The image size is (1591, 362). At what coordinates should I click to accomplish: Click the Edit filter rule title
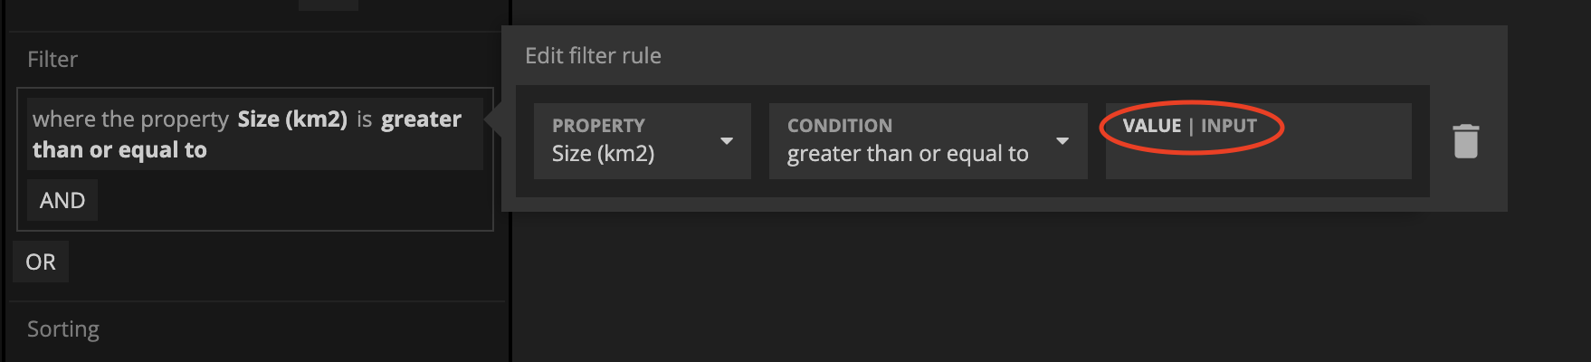click(x=593, y=56)
